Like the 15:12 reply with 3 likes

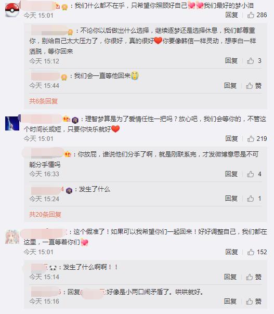coord(254,61)
